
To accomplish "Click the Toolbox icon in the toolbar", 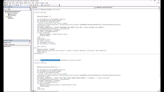I will tap(39, 5).
